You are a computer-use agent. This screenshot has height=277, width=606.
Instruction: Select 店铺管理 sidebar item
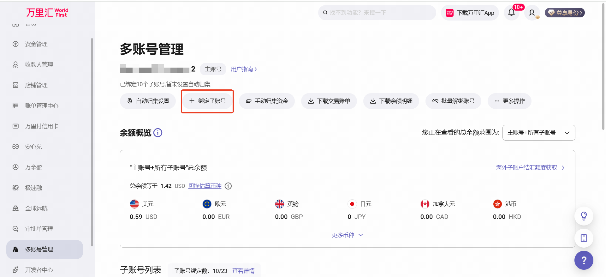pos(36,85)
